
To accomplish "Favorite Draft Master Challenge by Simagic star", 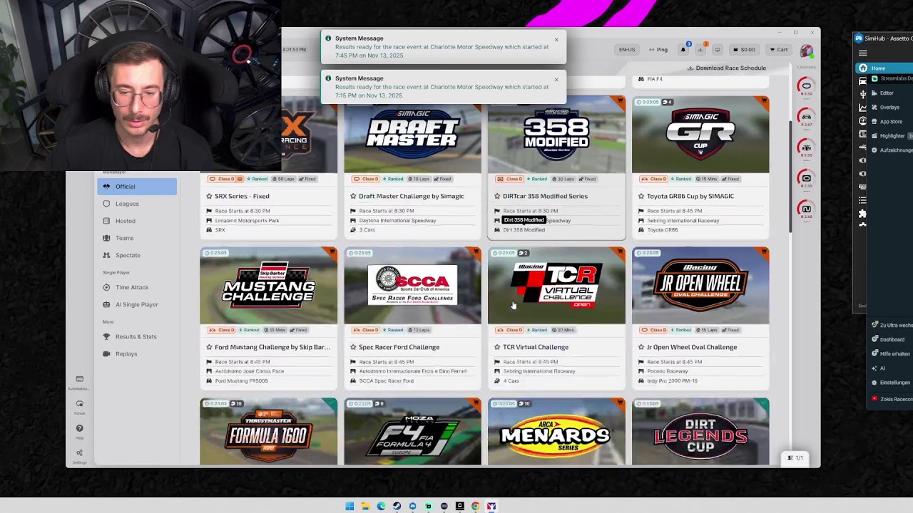I will click(353, 196).
